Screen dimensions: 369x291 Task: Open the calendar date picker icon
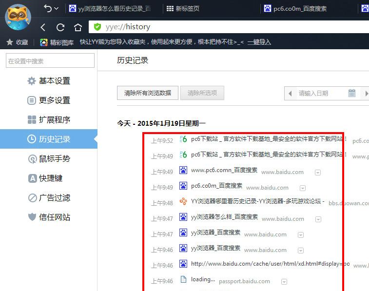click(352, 93)
